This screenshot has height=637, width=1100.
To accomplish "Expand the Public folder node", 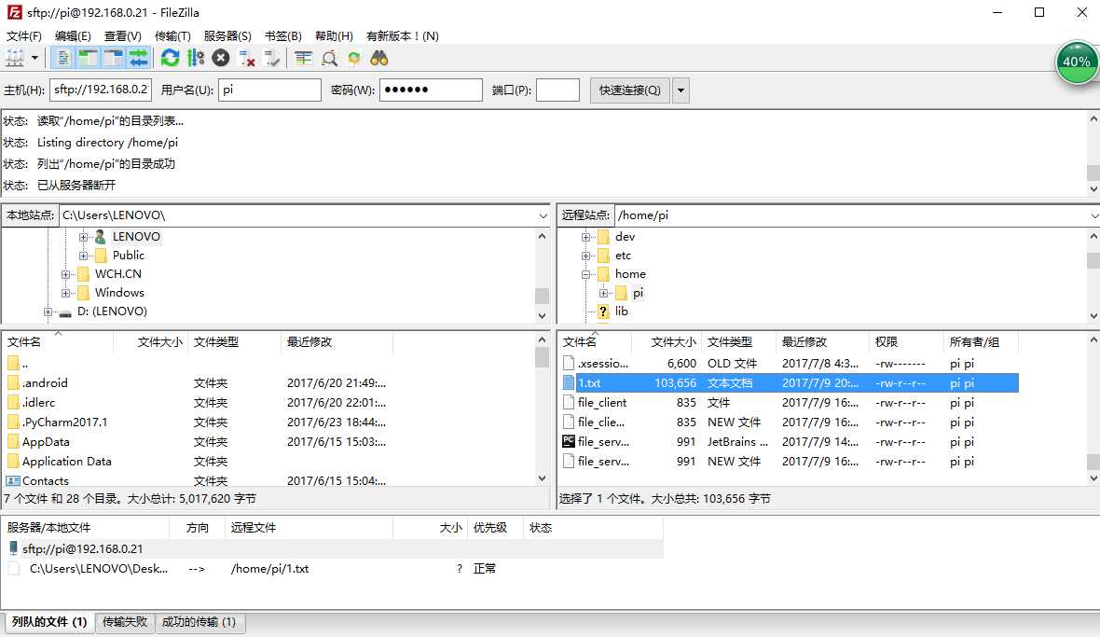I will click(x=84, y=256).
